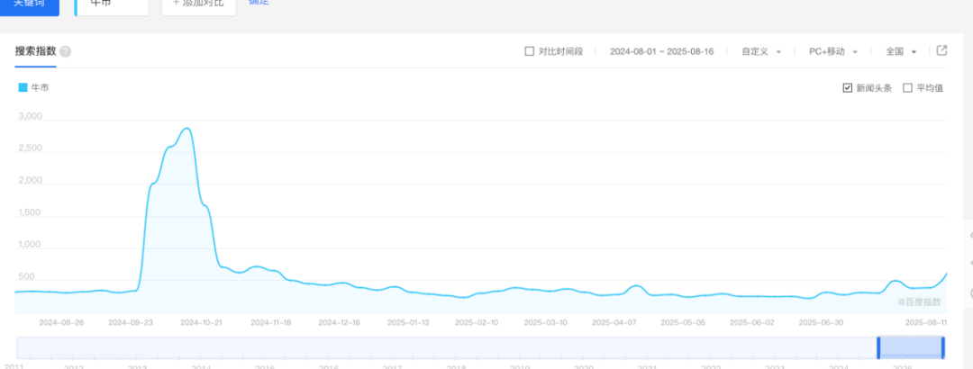Viewport: 973px width, 369px height.
Task: Click the small arrow beside PC+移动
Action: [855, 52]
